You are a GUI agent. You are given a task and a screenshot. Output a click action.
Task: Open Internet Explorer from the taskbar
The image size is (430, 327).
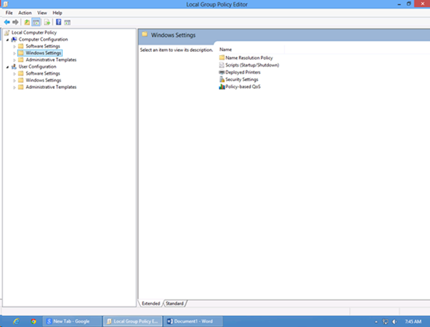[17, 321]
